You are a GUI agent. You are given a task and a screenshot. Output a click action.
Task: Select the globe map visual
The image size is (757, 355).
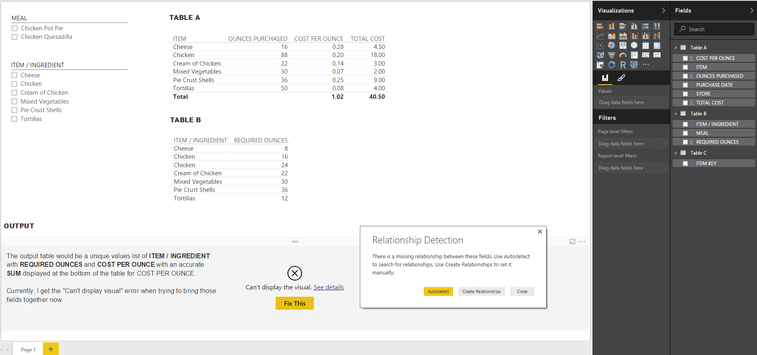[x=634, y=45]
